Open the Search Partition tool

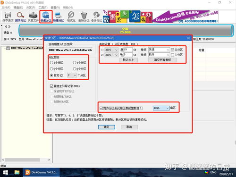(20, 17)
